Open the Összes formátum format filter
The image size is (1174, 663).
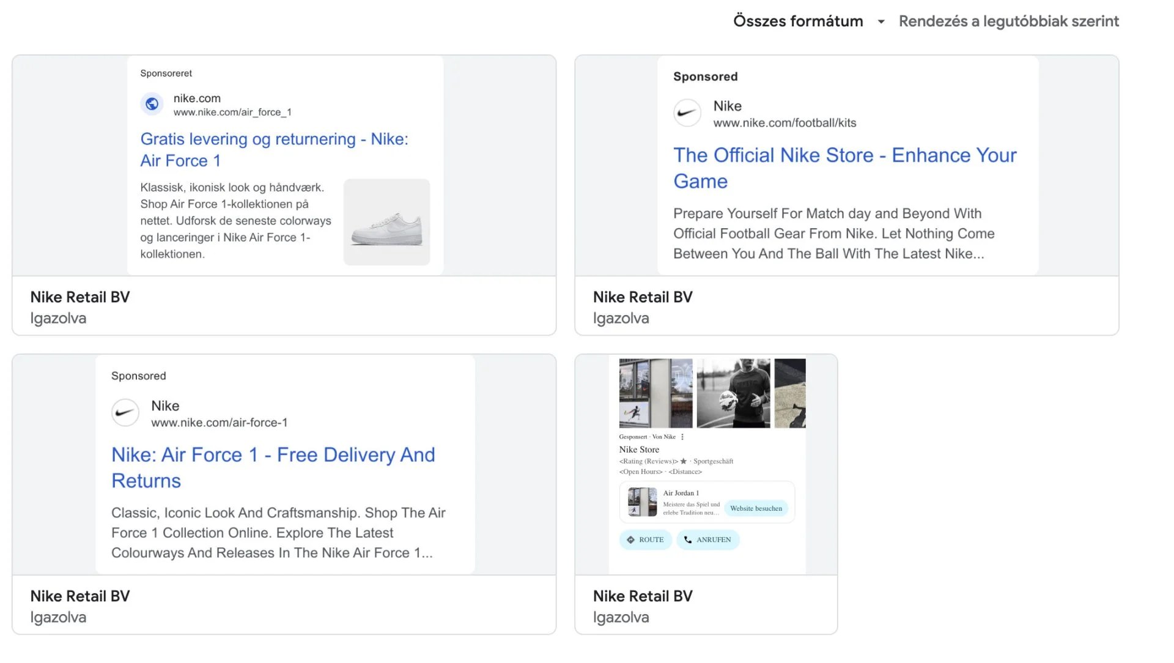(798, 21)
